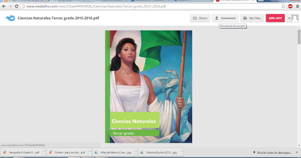Open downloaded Historia.Quinto.2015 jpg
The height and width of the screenshot is (158, 301).
159,152
